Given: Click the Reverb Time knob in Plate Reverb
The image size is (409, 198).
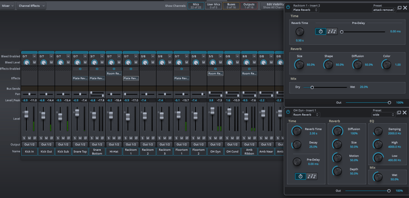Looking at the screenshot, I should [x=299, y=32].
